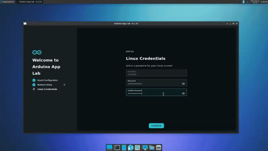This screenshot has width=268, height=151.
Task: Focus the Confirm Password input field
Action: 156,92
